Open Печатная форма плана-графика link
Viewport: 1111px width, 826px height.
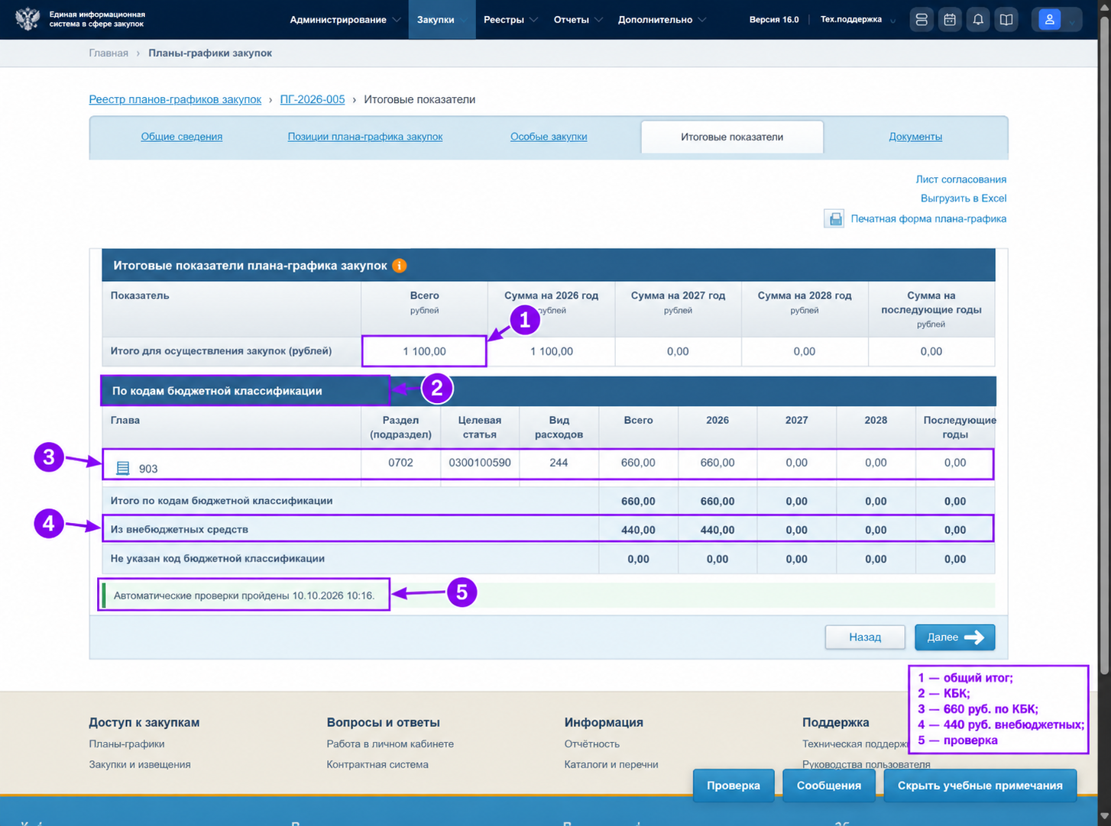[x=928, y=219]
